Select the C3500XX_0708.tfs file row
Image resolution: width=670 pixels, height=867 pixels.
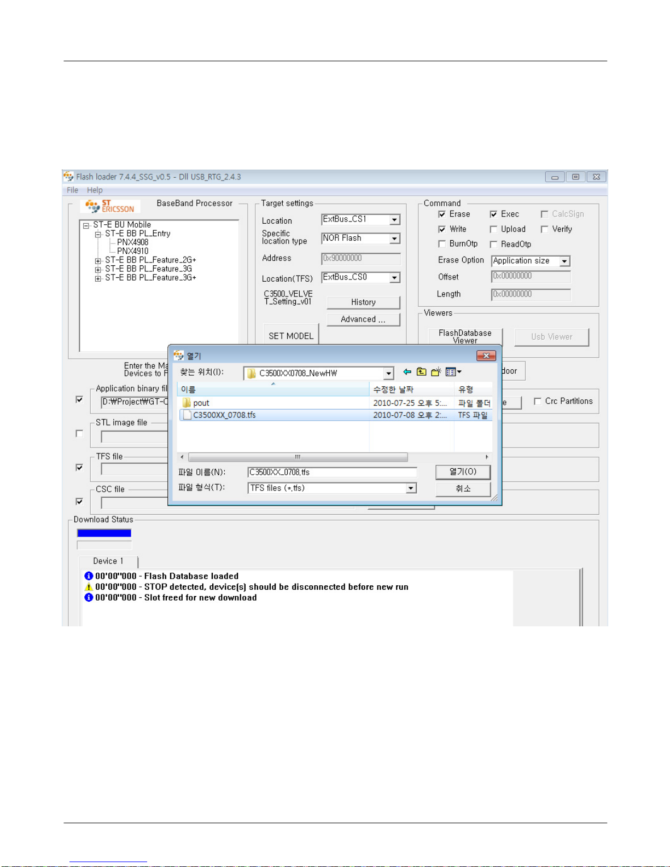coord(335,415)
